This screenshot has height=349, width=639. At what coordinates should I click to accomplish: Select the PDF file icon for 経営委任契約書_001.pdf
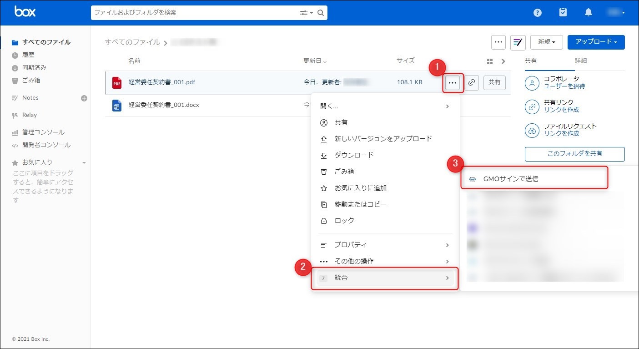coord(117,82)
